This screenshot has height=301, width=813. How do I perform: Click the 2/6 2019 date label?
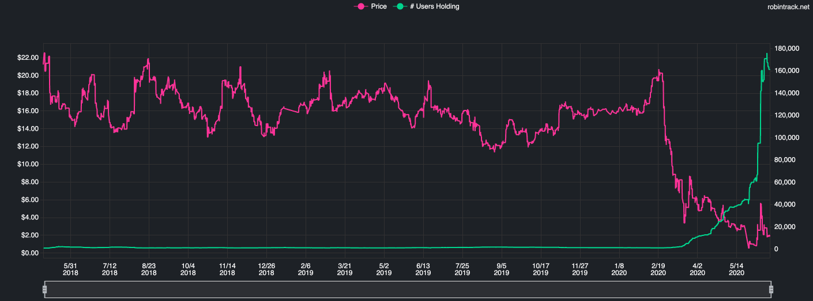306,269
